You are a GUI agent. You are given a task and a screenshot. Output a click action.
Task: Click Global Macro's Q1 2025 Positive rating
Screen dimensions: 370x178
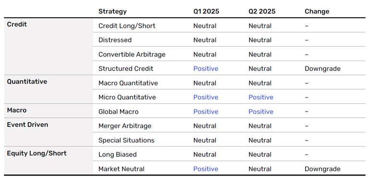click(206, 112)
